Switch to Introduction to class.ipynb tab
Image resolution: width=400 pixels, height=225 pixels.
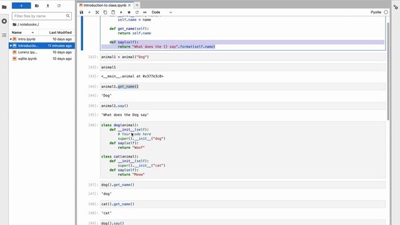click(x=104, y=5)
